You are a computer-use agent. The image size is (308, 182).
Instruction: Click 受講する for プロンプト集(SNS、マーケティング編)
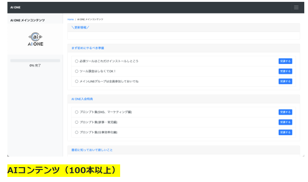tap(285, 112)
